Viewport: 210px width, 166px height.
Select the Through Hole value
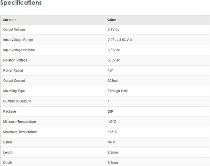click(x=118, y=91)
